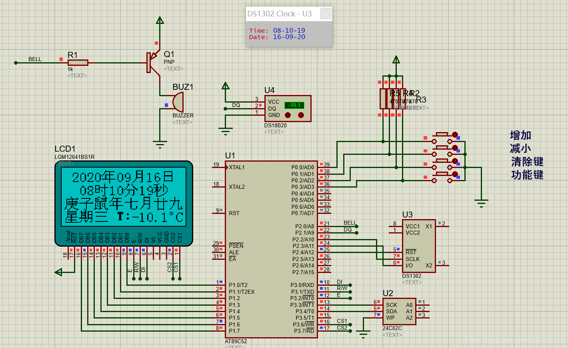Select the DS1302 U3 chip body on the schematic
Viewport: 568px width, 348px height.
418,245
